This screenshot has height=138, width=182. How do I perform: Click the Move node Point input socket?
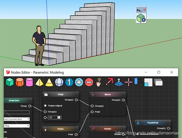click(92, 112)
